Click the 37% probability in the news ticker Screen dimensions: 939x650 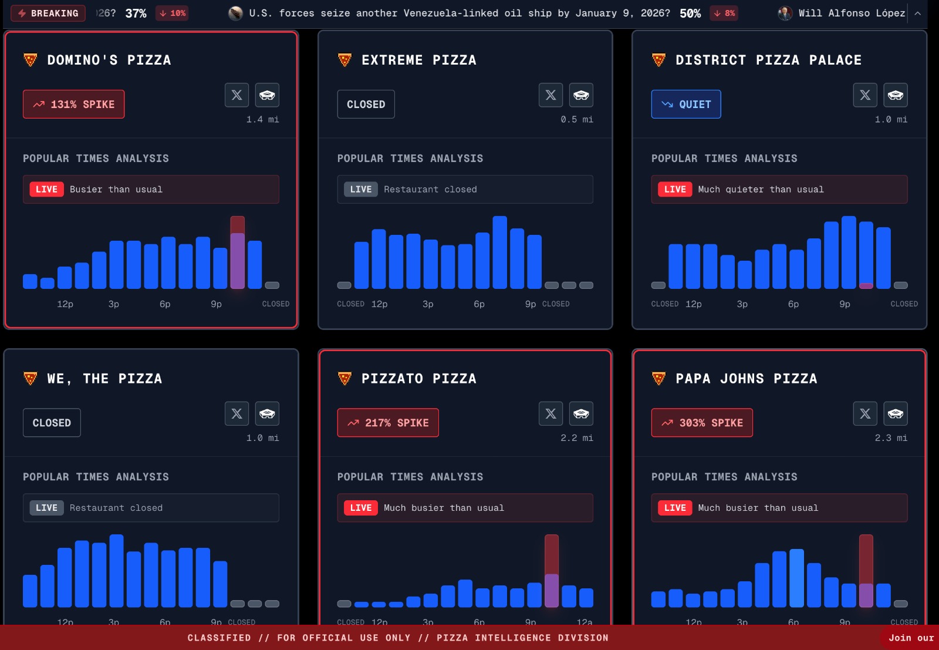pos(136,13)
